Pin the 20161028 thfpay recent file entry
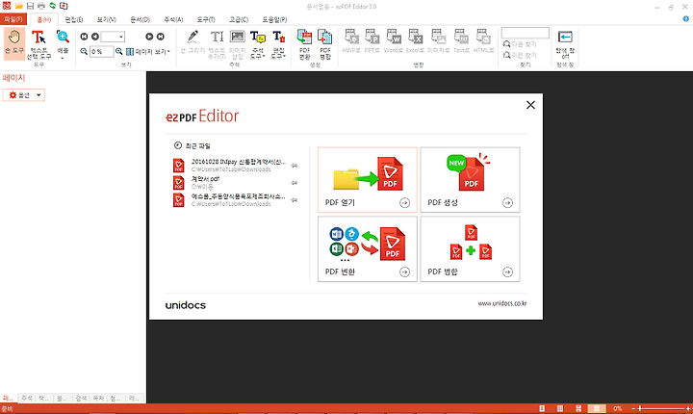This screenshot has height=414, width=693. point(294,166)
